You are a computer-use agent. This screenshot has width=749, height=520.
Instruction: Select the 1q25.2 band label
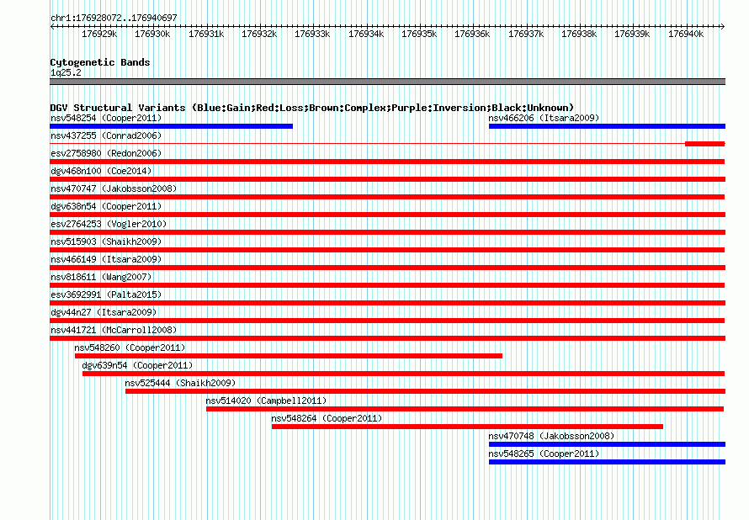tap(66, 72)
